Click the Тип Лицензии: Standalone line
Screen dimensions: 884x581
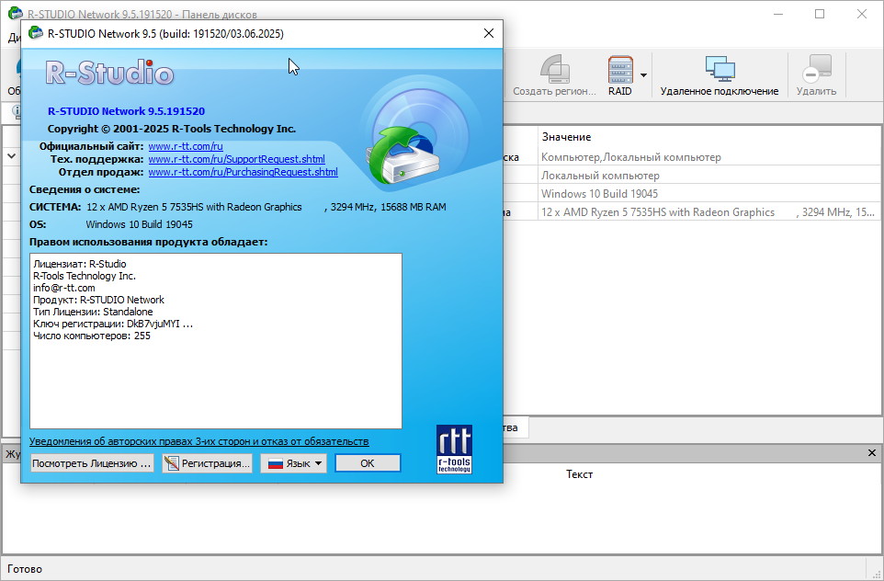(x=93, y=312)
